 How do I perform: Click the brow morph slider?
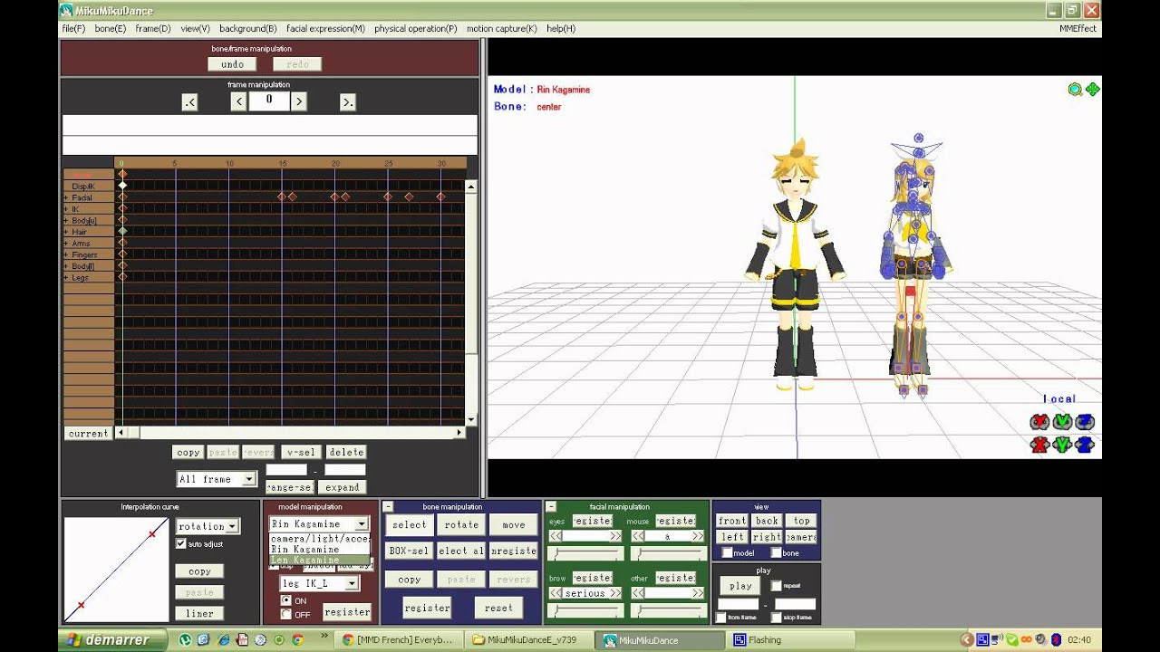pyautogui.click(x=586, y=610)
